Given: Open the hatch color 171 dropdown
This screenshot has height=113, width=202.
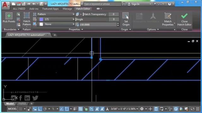Looking at the screenshot, I should (x=56, y=19).
